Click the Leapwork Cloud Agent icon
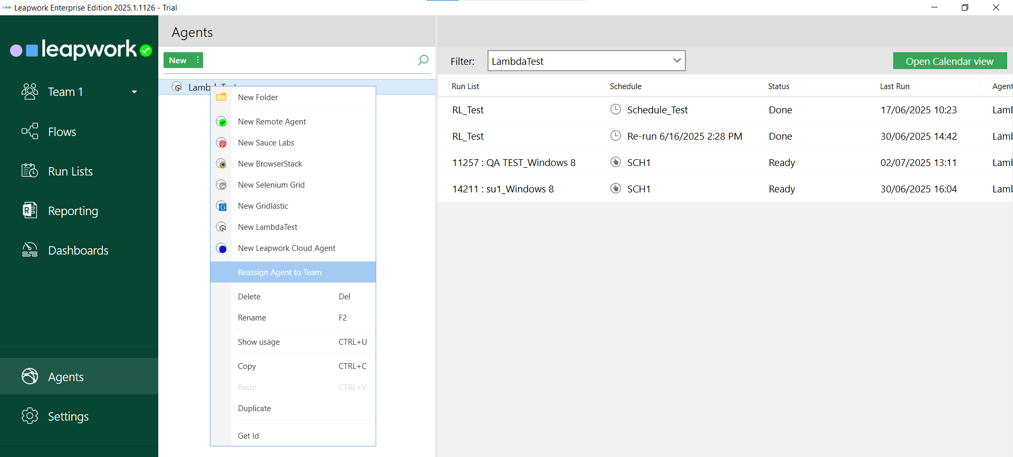The image size is (1013, 457). (222, 248)
